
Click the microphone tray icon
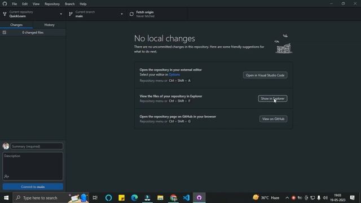click(x=319, y=198)
